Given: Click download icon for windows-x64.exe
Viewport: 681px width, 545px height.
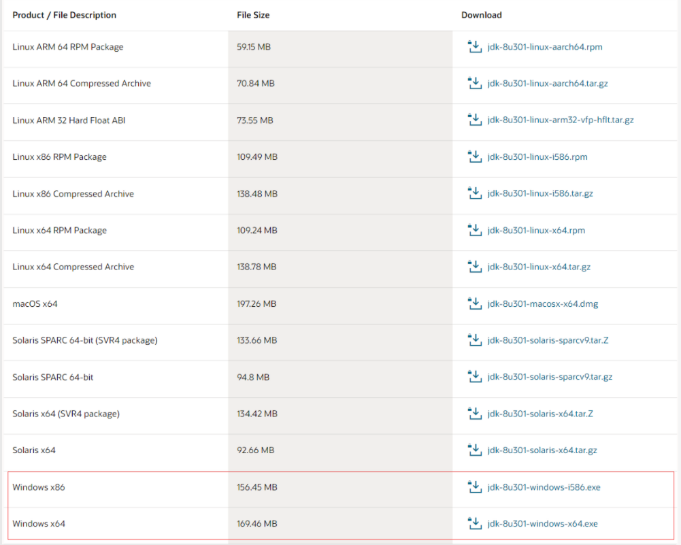Looking at the screenshot, I should (475, 523).
